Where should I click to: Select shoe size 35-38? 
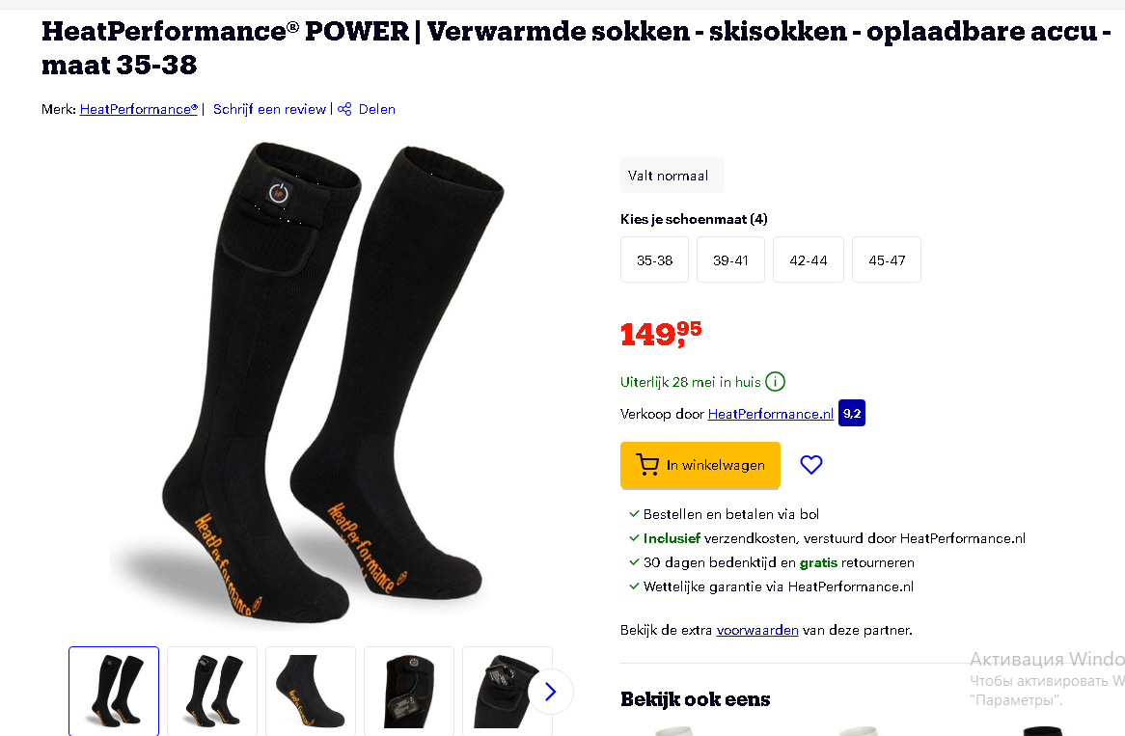654,259
